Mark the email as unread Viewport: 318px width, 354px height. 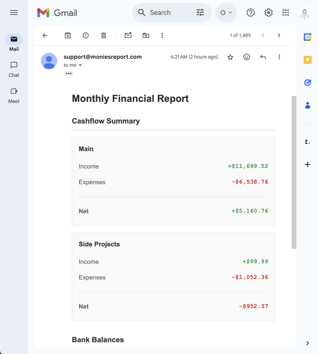click(x=128, y=35)
